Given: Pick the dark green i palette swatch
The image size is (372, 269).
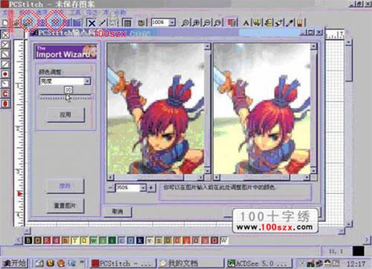Looking at the screenshot, I should [112, 240].
